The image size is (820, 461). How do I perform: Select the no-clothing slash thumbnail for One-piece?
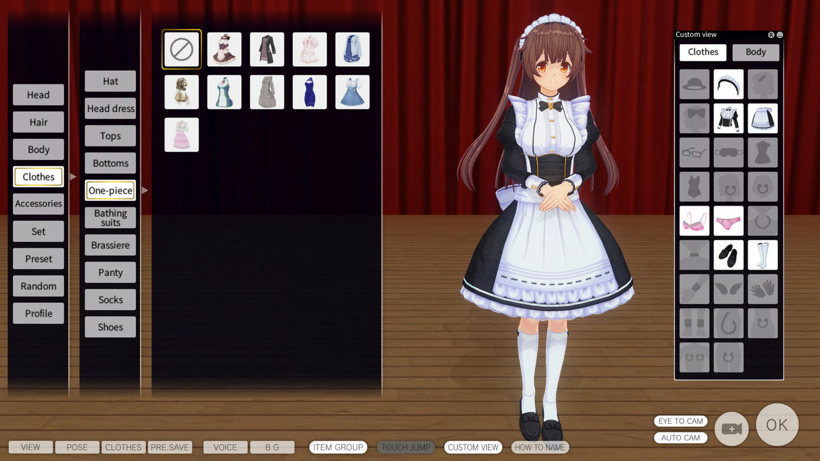[x=181, y=49]
